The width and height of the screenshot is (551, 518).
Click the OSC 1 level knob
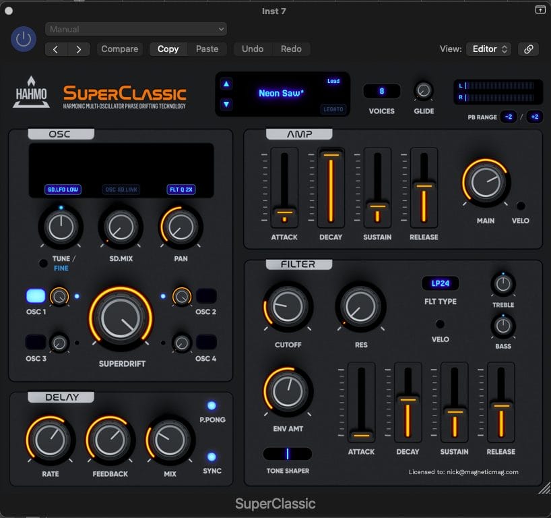tap(59, 297)
